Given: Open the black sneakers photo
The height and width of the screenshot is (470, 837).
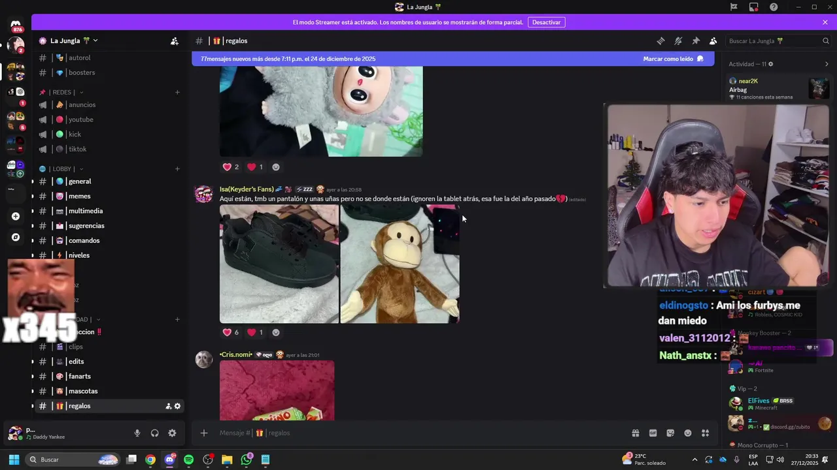Looking at the screenshot, I should tap(279, 264).
